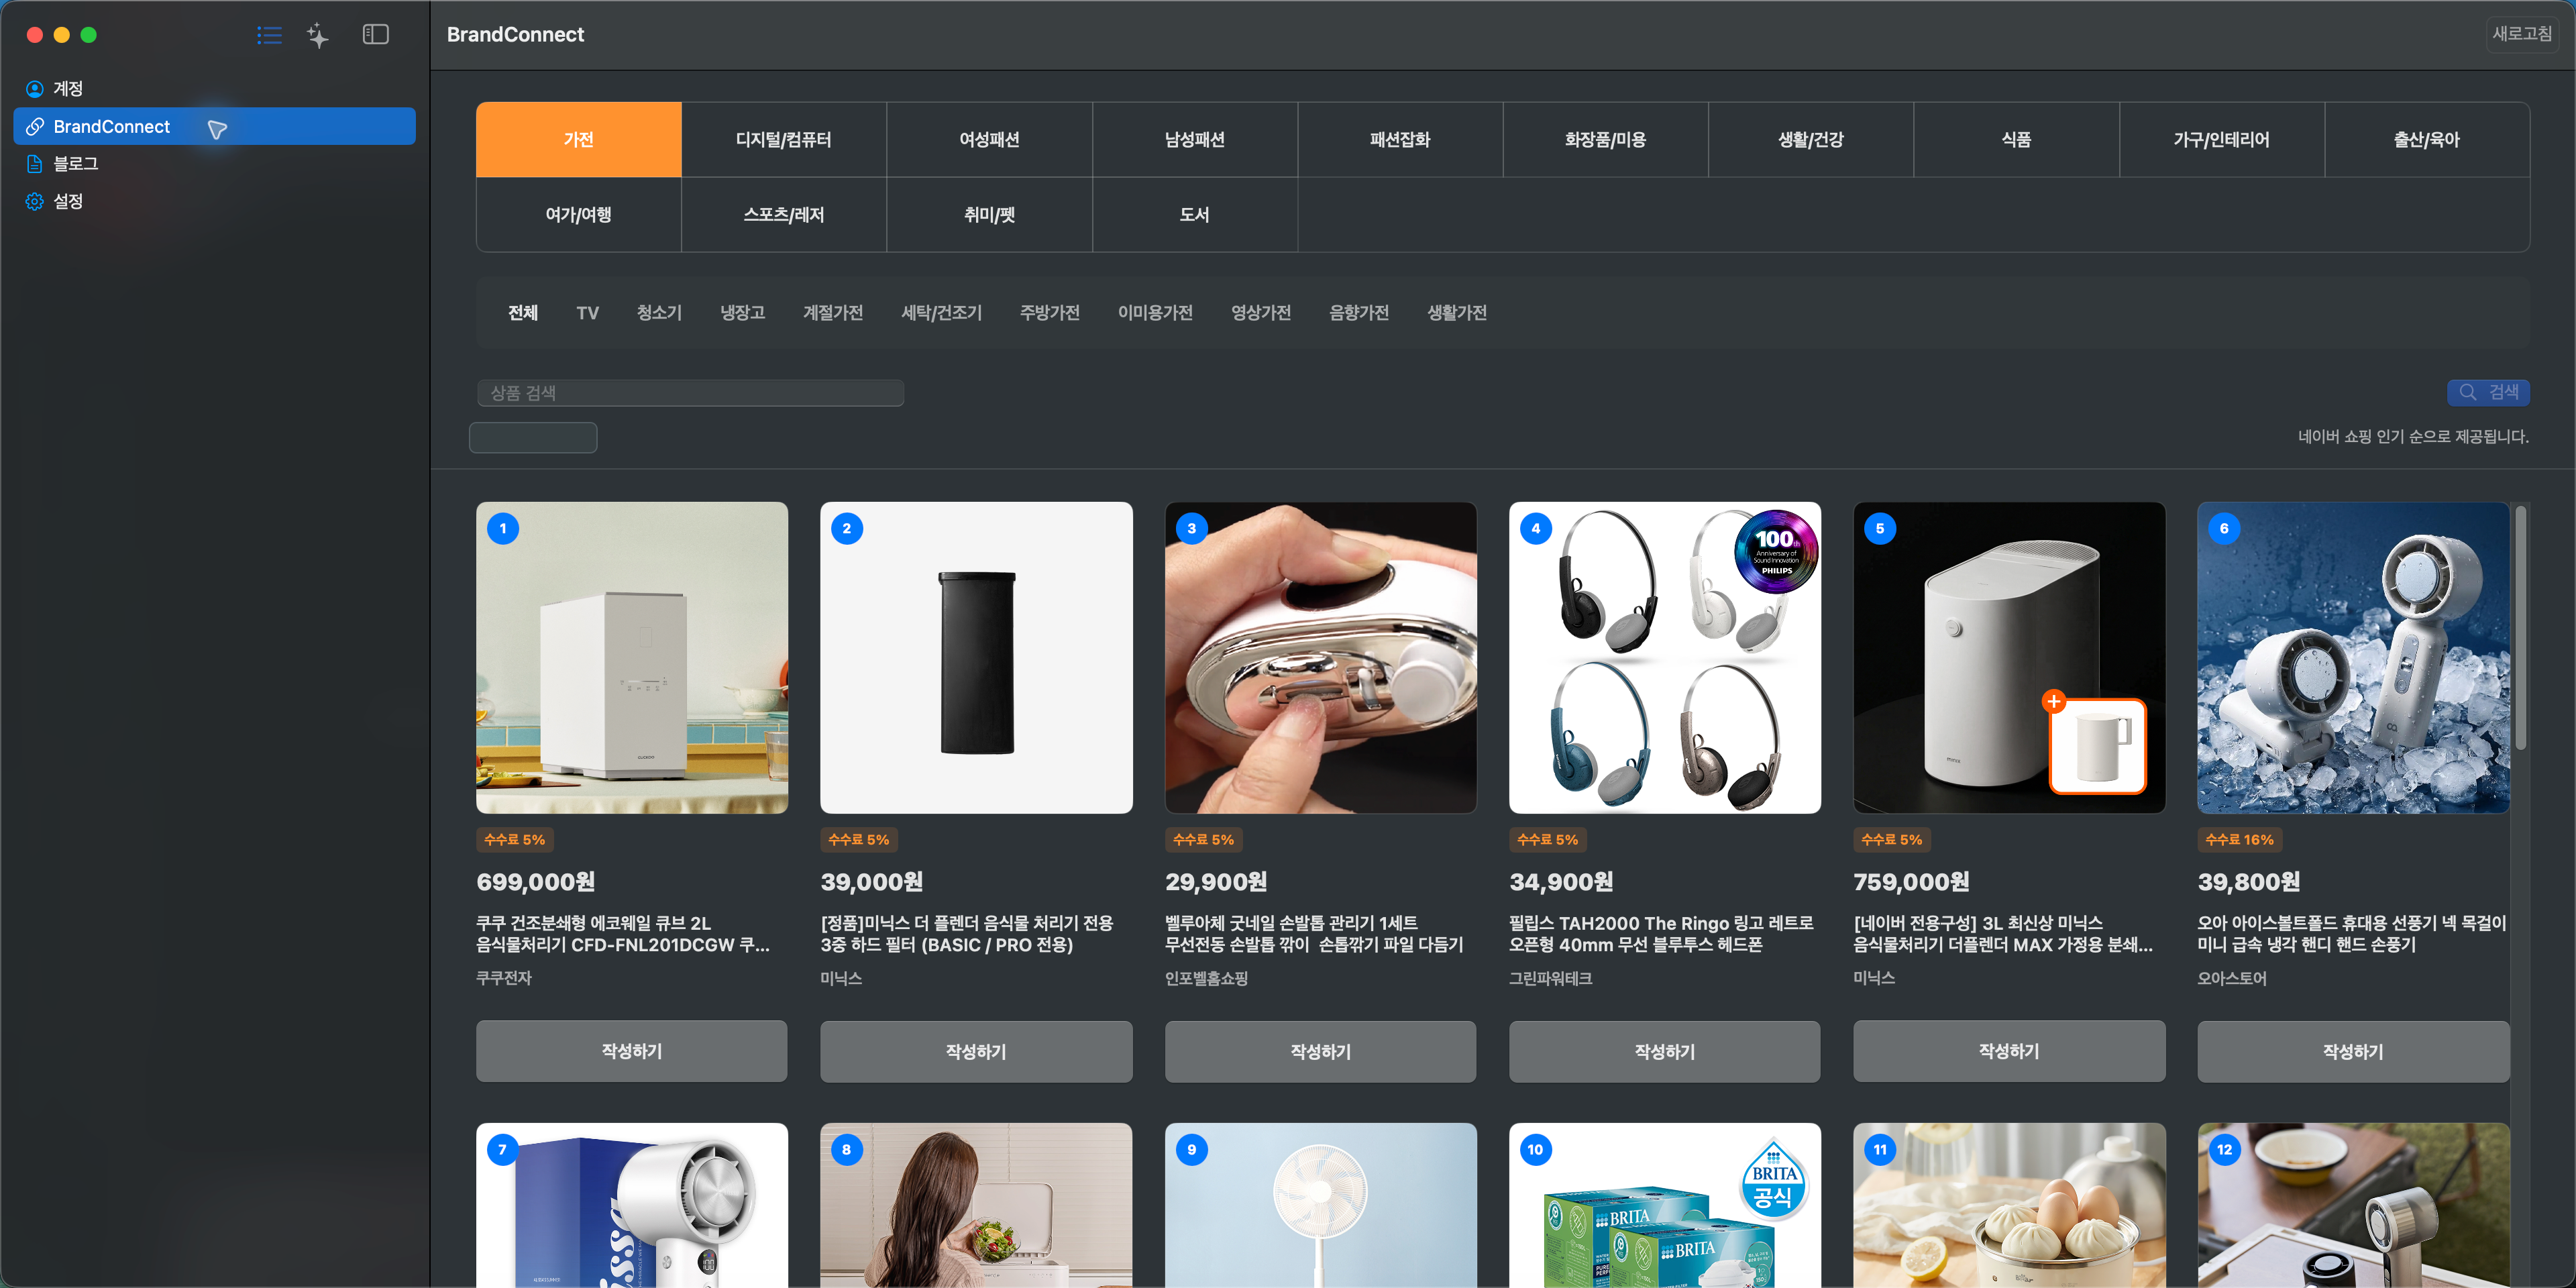Filter by TV subcategory
This screenshot has height=1288, width=2576.
[588, 313]
